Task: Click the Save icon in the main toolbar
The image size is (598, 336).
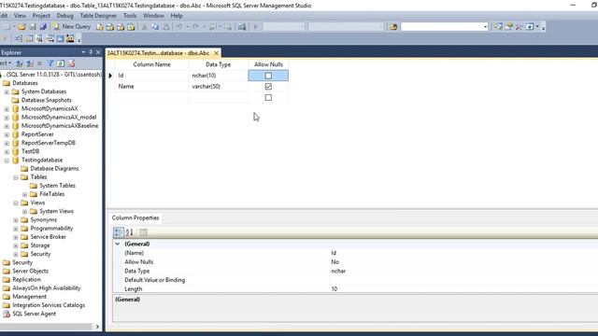Action: coord(33,27)
